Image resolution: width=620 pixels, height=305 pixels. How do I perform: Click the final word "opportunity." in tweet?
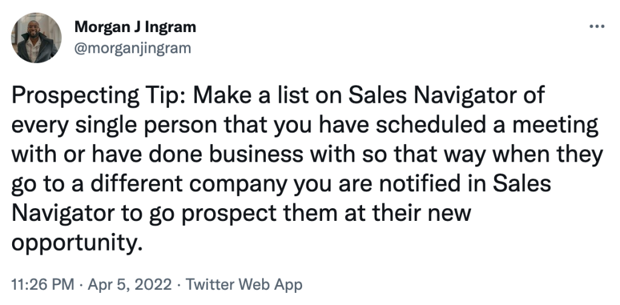(x=77, y=243)
